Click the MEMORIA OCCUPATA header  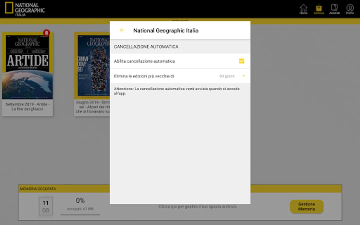[38, 189]
